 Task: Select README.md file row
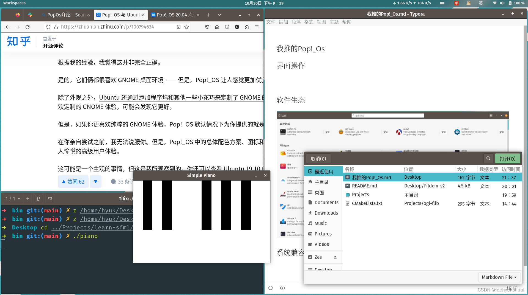click(x=432, y=186)
